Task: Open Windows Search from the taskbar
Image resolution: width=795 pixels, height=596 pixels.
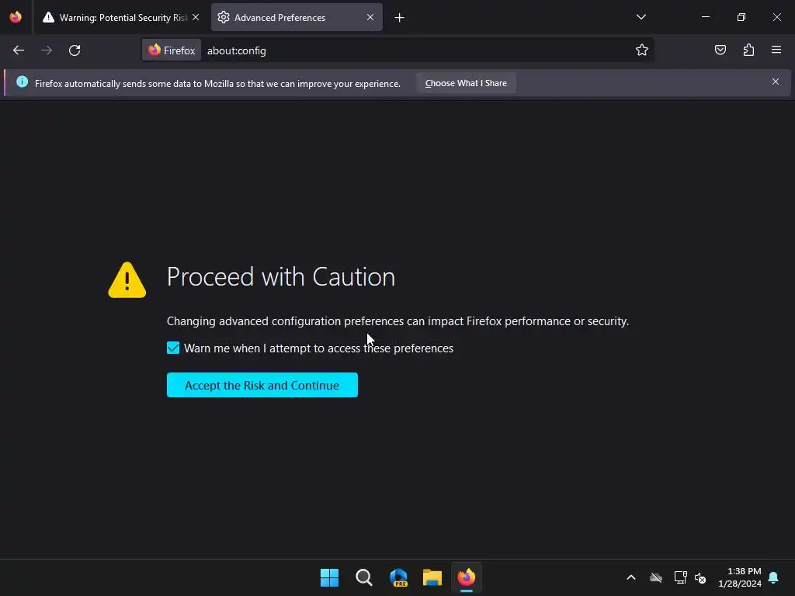Action: coord(363,577)
